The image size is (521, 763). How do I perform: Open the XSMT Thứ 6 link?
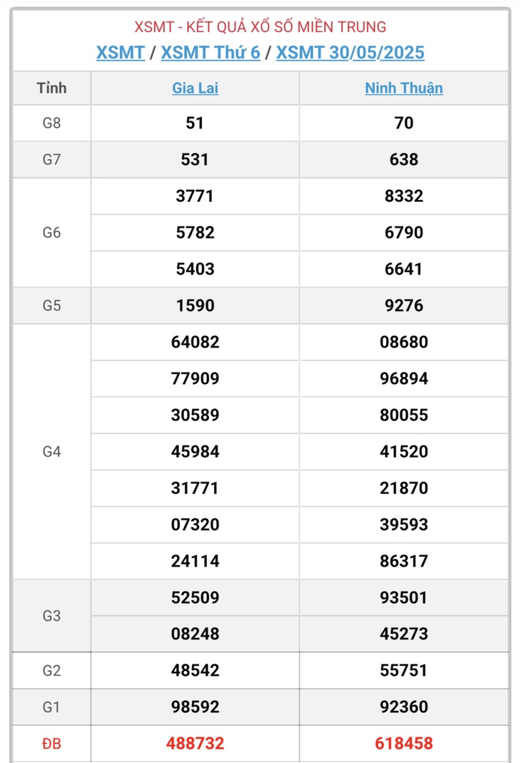(x=211, y=53)
